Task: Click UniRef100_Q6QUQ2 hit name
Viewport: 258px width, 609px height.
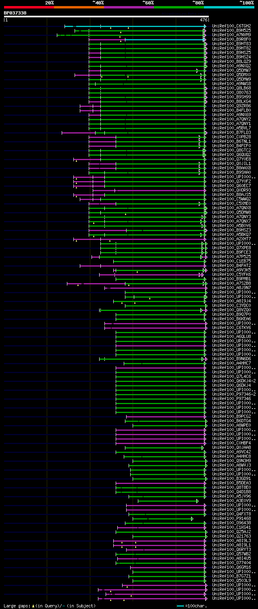Action: click(x=231, y=154)
